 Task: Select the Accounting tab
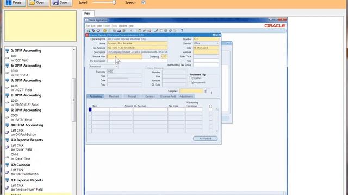coord(96,96)
